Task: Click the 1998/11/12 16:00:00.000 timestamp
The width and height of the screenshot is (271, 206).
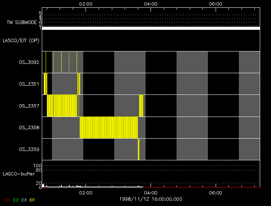Action: pos(150,198)
